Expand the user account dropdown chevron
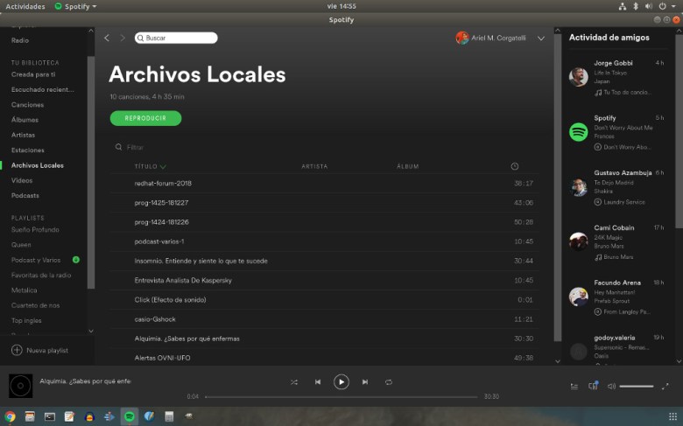The height and width of the screenshot is (426, 683). click(x=540, y=38)
